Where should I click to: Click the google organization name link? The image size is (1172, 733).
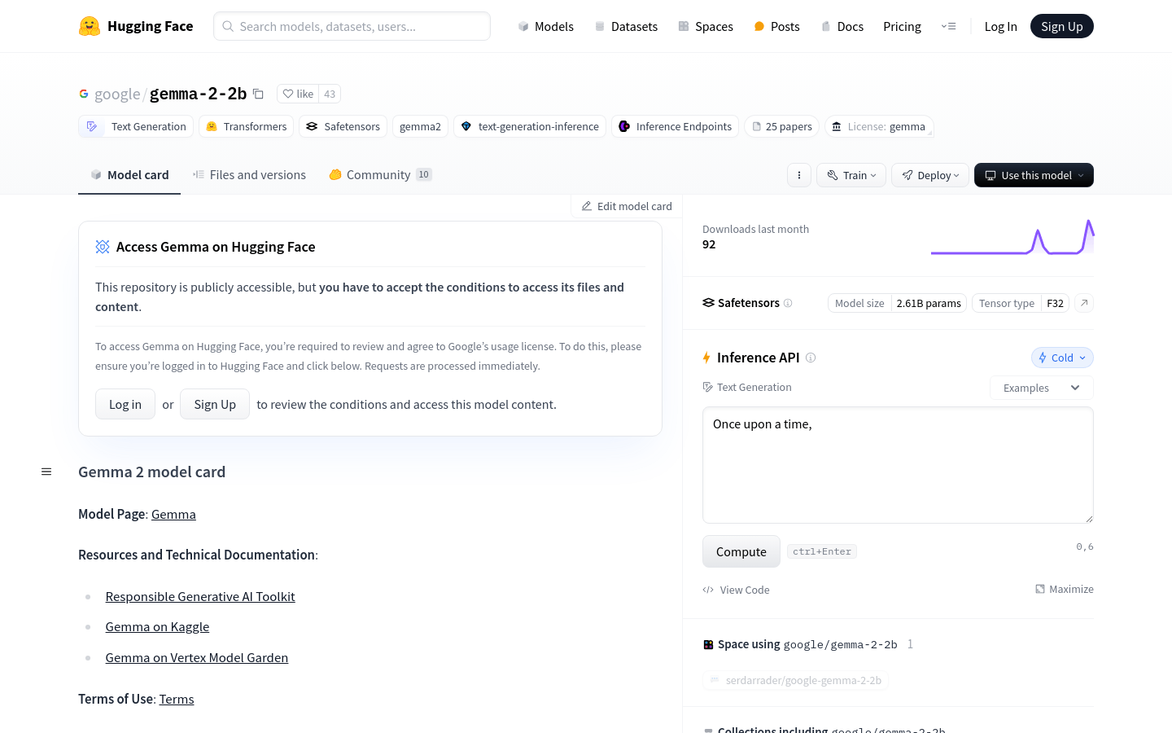click(x=117, y=94)
